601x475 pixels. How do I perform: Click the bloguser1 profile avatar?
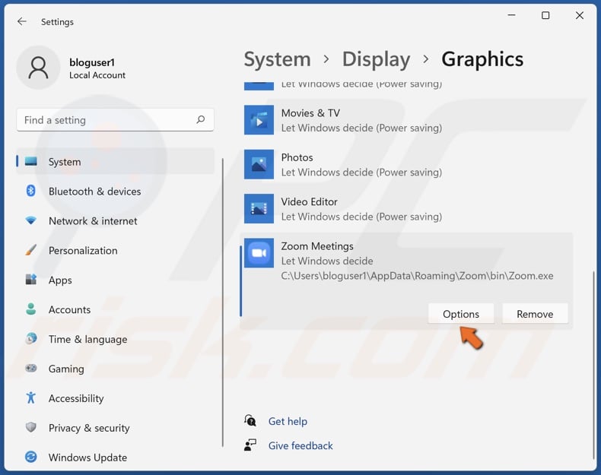(x=38, y=68)
